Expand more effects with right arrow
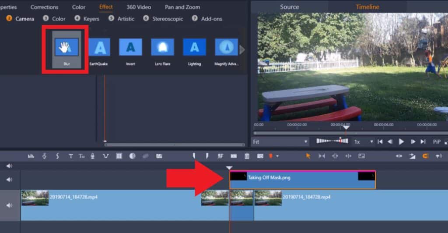This screenshot has width=448, height=233. 242,50
